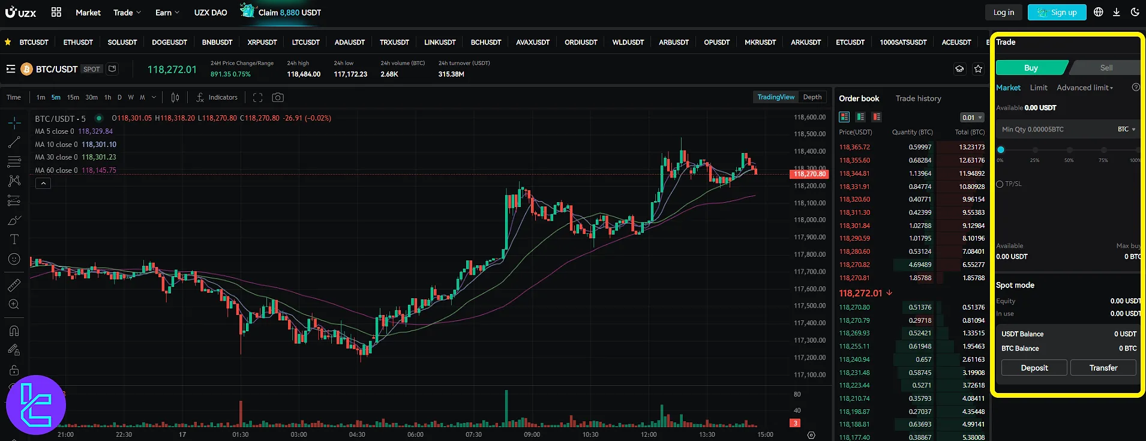Image resolution: width=1146 pixels, height=441 pixels.
Task: Open the Indicators dialog
Action: tap(217, 97)
